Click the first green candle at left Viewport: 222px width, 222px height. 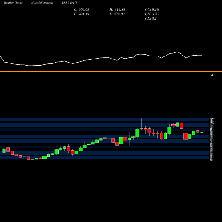point(4,151)
